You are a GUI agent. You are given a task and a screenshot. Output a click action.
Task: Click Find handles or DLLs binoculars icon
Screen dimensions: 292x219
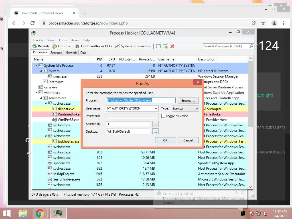78,46
